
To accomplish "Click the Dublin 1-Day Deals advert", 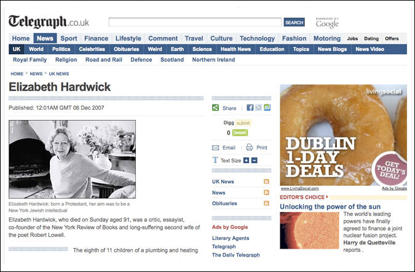I will [x=343, y=135].
